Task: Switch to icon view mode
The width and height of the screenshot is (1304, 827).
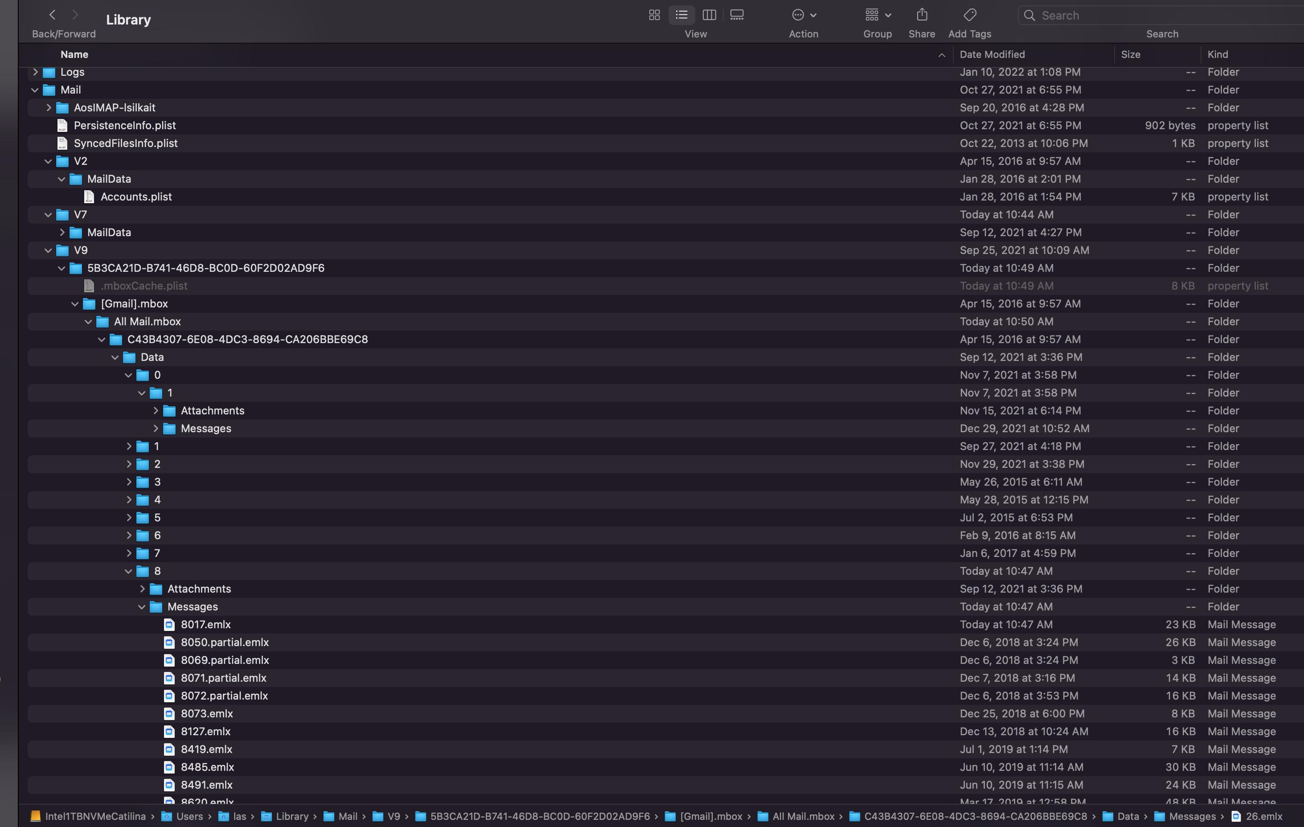Action: pos(654,15)
